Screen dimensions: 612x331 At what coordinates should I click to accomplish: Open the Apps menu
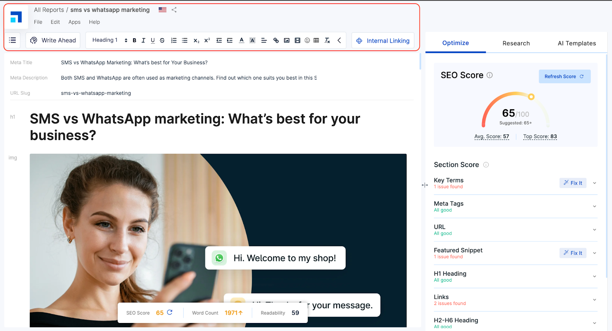click(x=74, y=22)
